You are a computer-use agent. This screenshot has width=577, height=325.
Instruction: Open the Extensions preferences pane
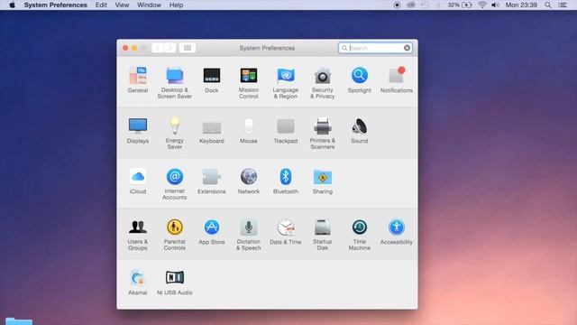pyautogui.click(x=212, y=181)
